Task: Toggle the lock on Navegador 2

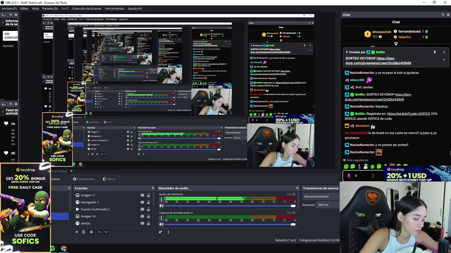Action: click(x=148, y=202)
